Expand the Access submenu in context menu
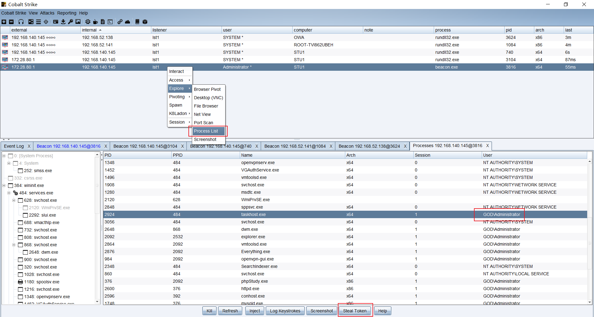 click(x=180, y=80)
